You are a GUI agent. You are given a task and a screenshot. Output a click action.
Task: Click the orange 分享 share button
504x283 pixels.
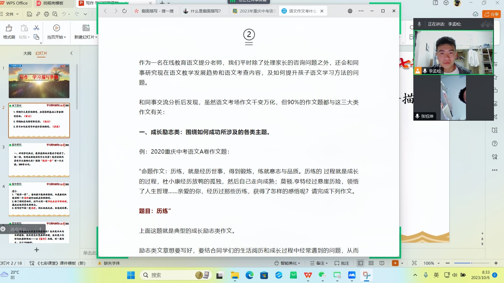(491, 14)
